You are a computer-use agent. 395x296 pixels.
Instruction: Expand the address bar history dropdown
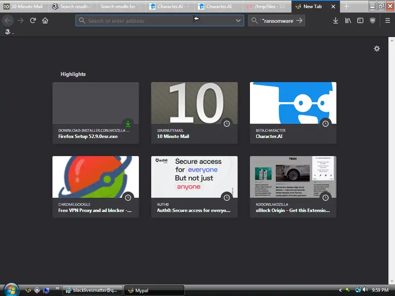click(238, 21)
